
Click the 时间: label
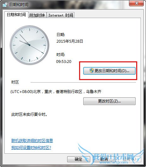click(61, 55)
